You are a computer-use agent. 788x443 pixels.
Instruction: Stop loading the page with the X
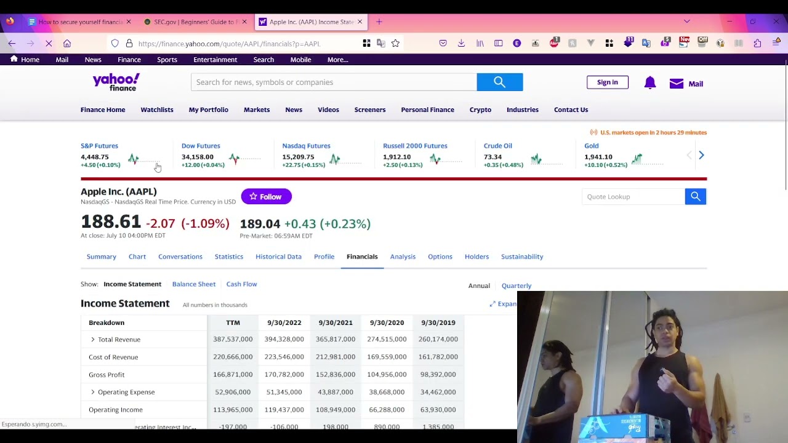click(49, 43)
